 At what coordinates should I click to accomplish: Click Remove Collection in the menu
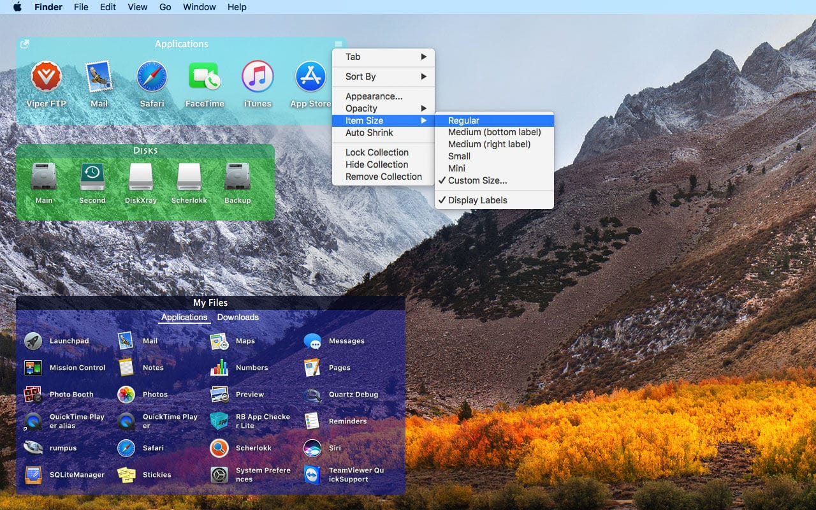pyautogui.click(x=383, y=177)
